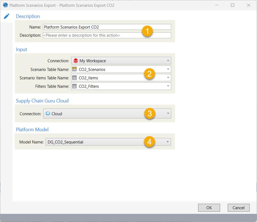The height and width of the screenshot is (222, 257).
Task: Click the pencil edit icon in sidebar
Action: (x=7, y=16)
